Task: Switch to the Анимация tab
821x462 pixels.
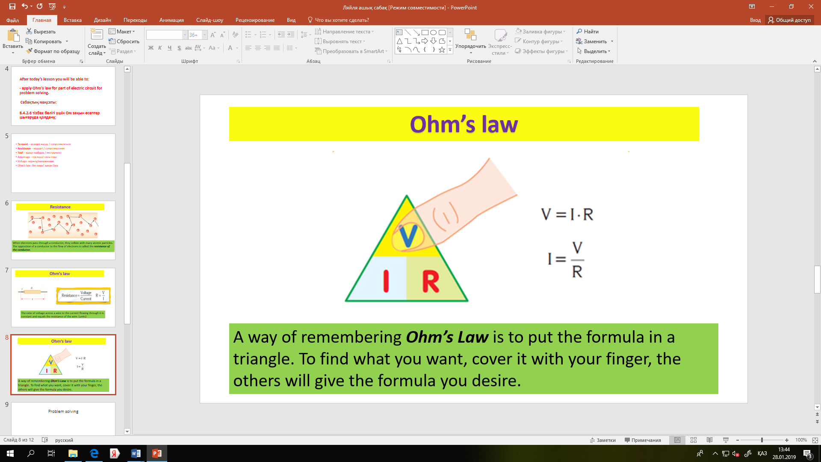Action: tap(171, 20)
